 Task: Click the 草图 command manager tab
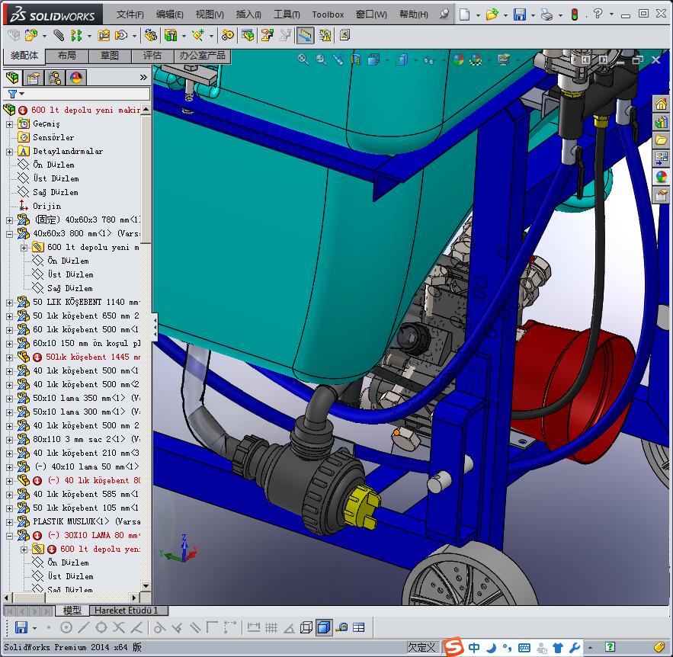(x=110, y=56)
